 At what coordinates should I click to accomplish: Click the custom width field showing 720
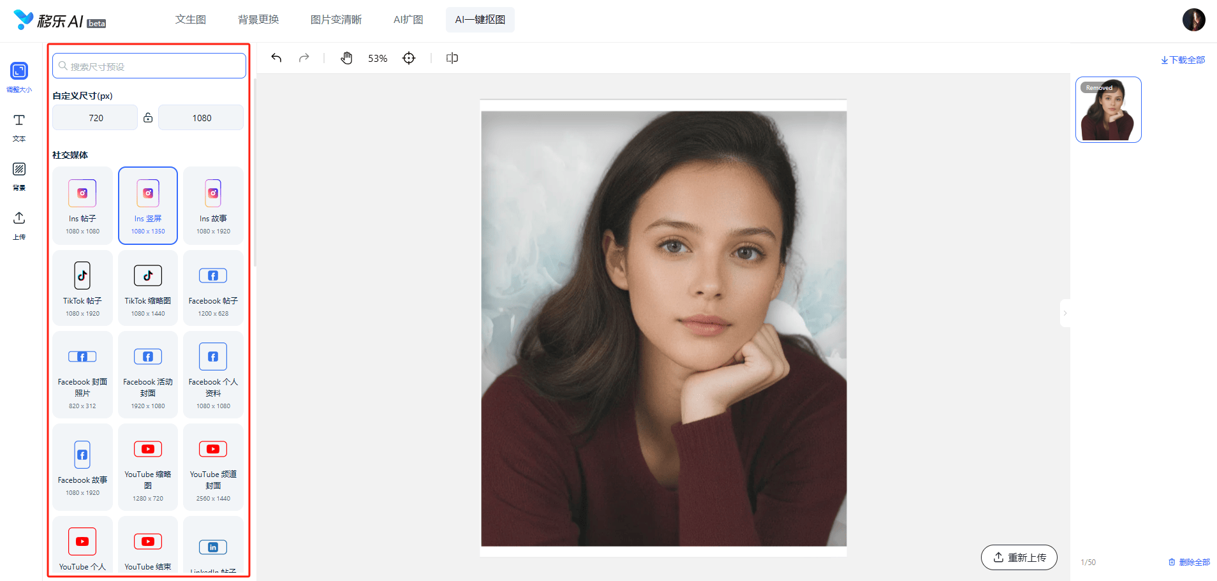95,117
